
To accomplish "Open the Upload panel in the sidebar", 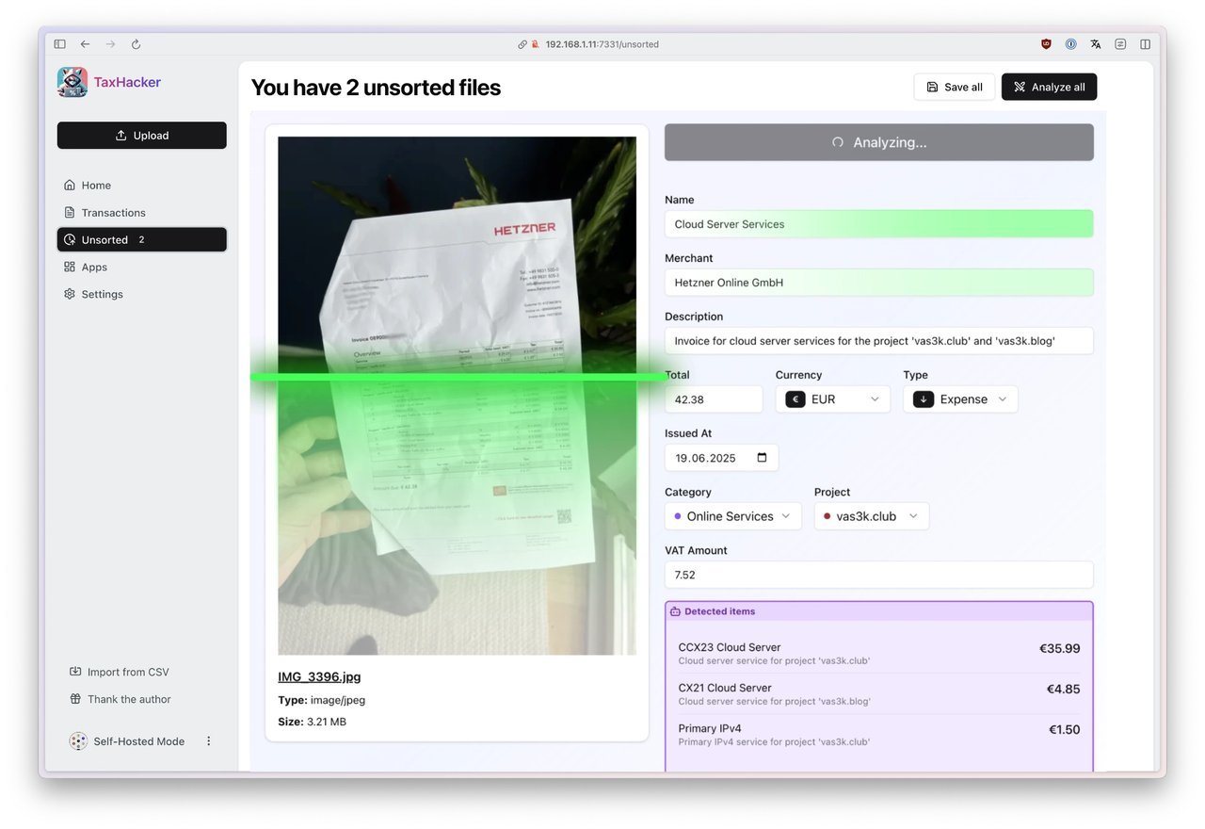I will pos(141,135).
